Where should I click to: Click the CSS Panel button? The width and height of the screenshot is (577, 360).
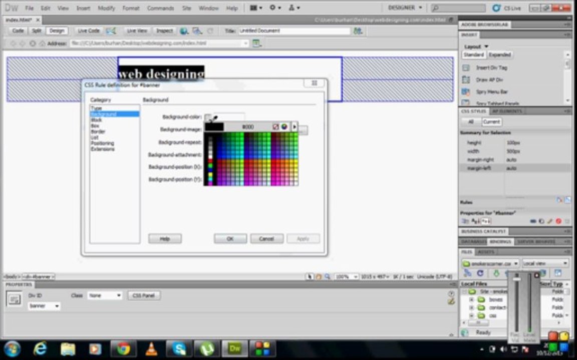(x=144, y=295)
